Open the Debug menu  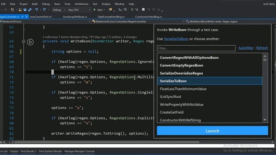coord(46,4)
